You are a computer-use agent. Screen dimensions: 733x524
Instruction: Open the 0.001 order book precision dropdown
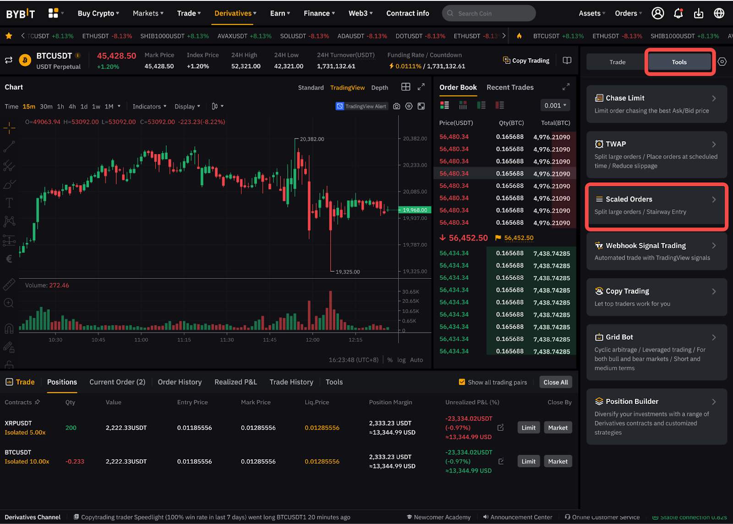555,105
